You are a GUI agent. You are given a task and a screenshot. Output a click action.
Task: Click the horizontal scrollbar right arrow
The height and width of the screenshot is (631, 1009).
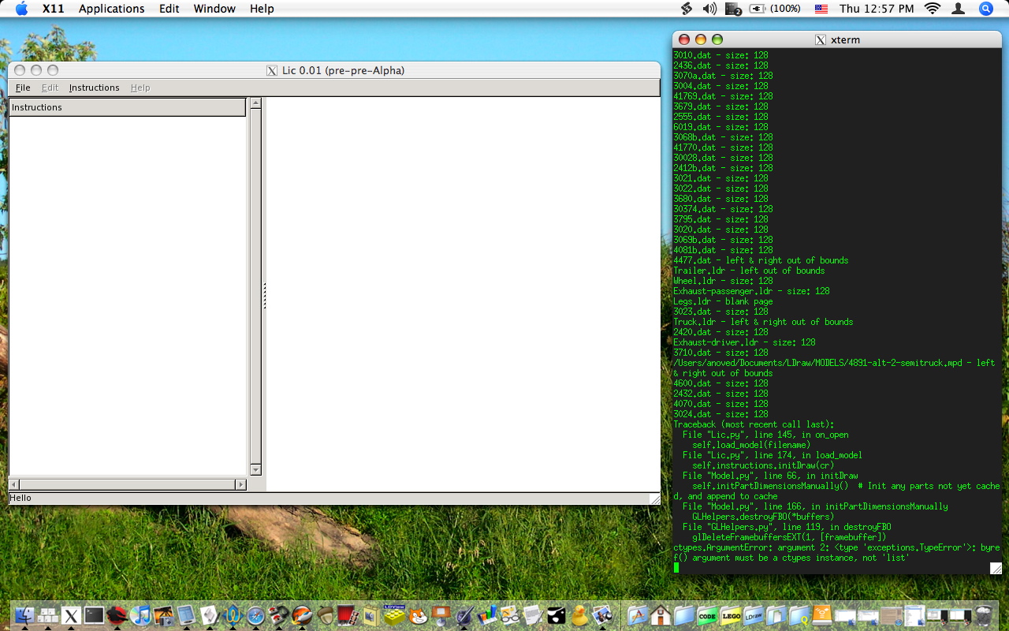[241, 484]
